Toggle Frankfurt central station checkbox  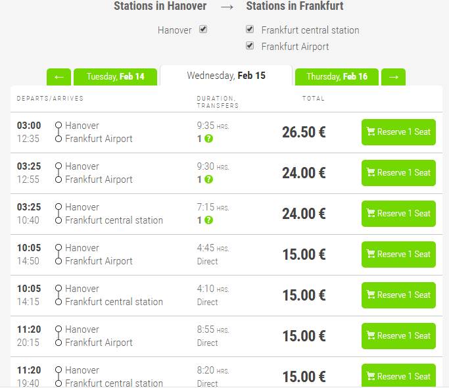250,30
